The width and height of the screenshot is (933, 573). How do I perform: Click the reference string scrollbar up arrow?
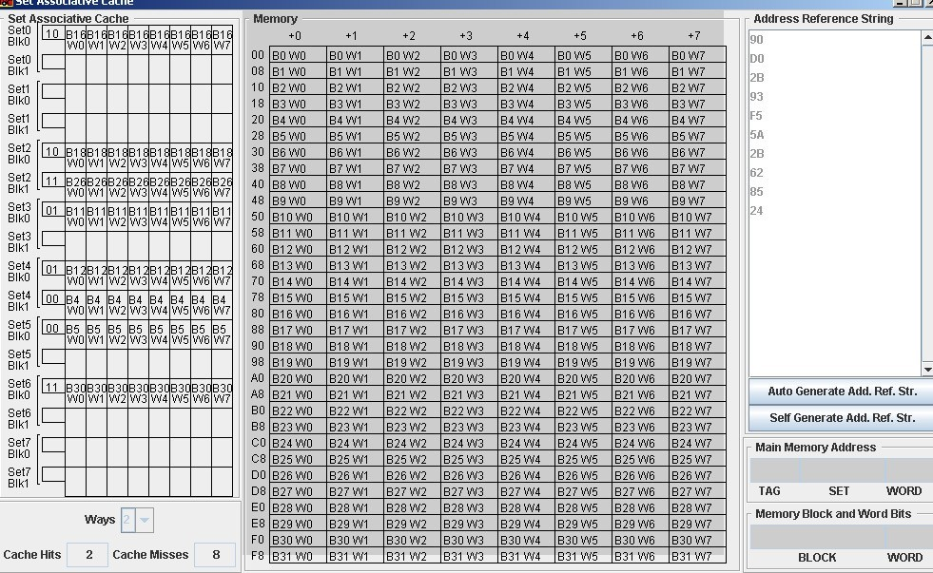point(925,38)
